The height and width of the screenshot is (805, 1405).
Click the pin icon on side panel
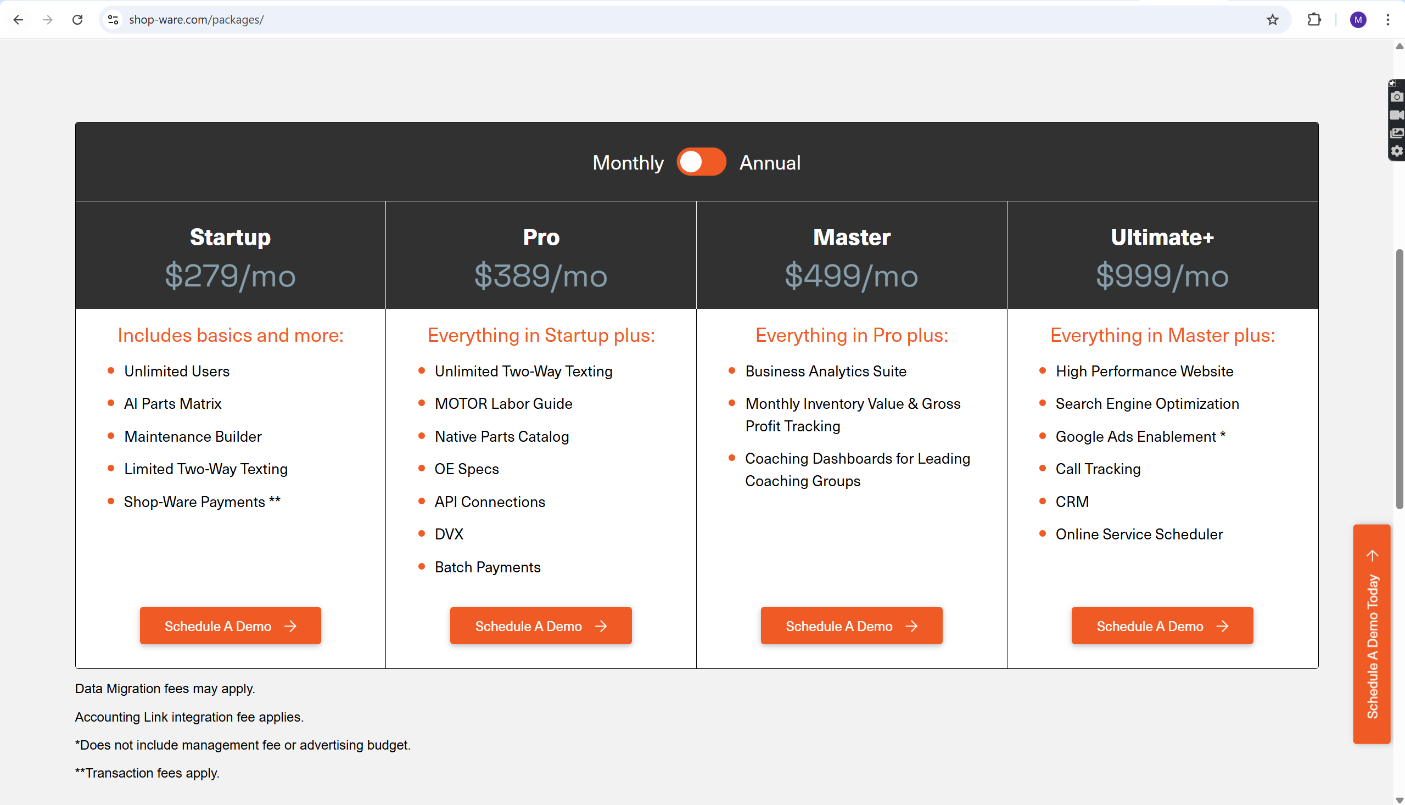[x=1392, y=83]
